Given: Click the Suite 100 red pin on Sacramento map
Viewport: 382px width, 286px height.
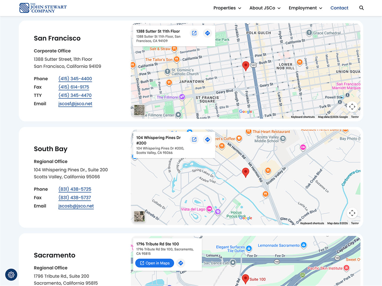Looking at the screenshot, I should 246,279.
